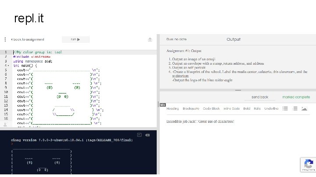The height and width of the screenshot is (177, 316).
Task: Open the Output tab header
Action: [x=233, y=39]
